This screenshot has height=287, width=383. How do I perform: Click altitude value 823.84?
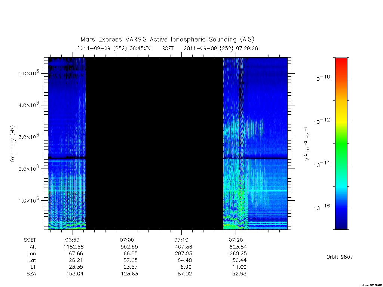(238, 247)
